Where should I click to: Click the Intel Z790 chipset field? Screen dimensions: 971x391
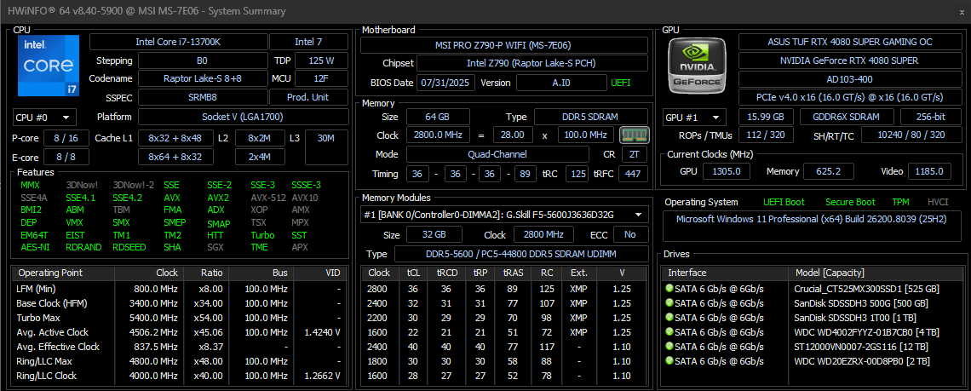point(532,63)
